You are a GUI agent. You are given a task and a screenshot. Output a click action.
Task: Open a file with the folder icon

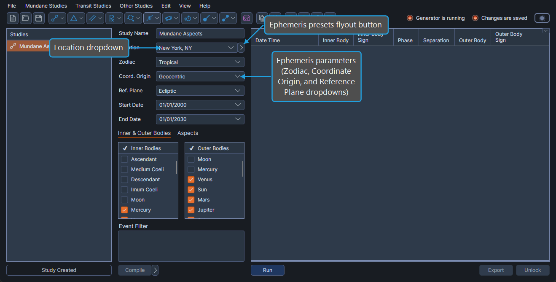[26, 18]
